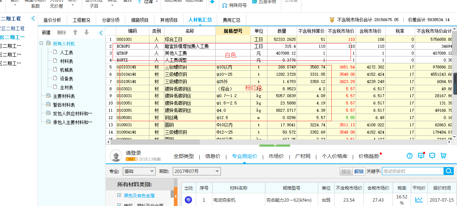Switch to 信息价 prices
Screen dimensions: 457x206
[x=213, y=156]
